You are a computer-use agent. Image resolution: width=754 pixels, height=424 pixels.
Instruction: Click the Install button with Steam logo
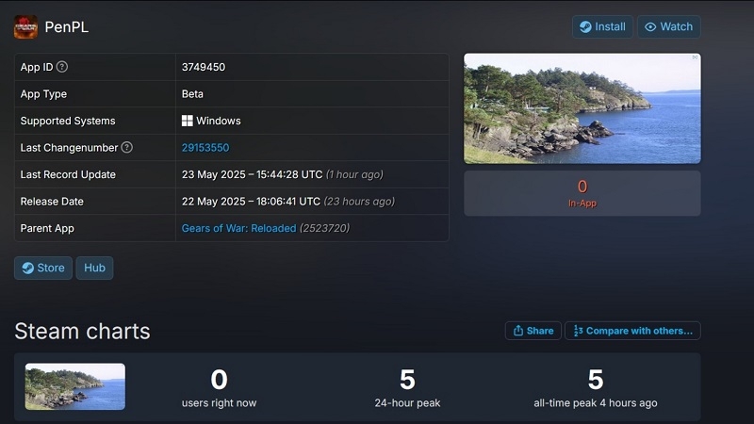[602, 27]
